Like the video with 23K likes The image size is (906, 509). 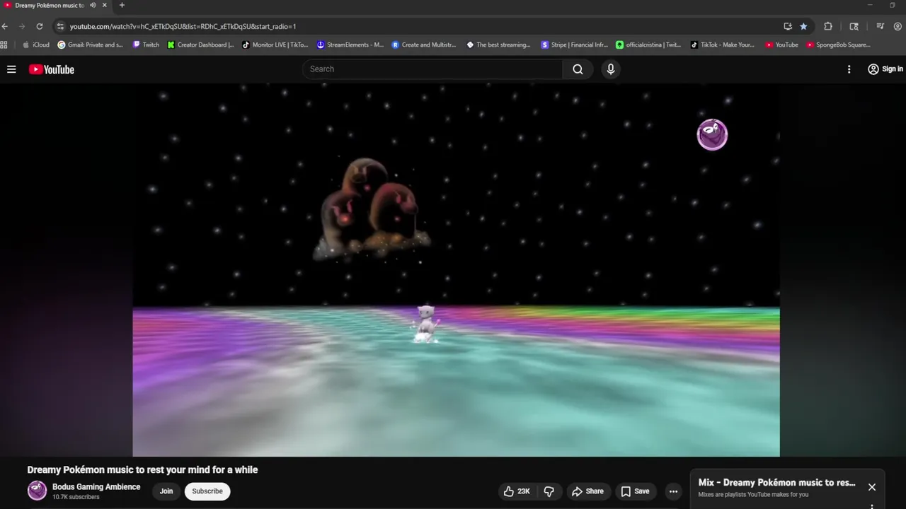point(517,491)
